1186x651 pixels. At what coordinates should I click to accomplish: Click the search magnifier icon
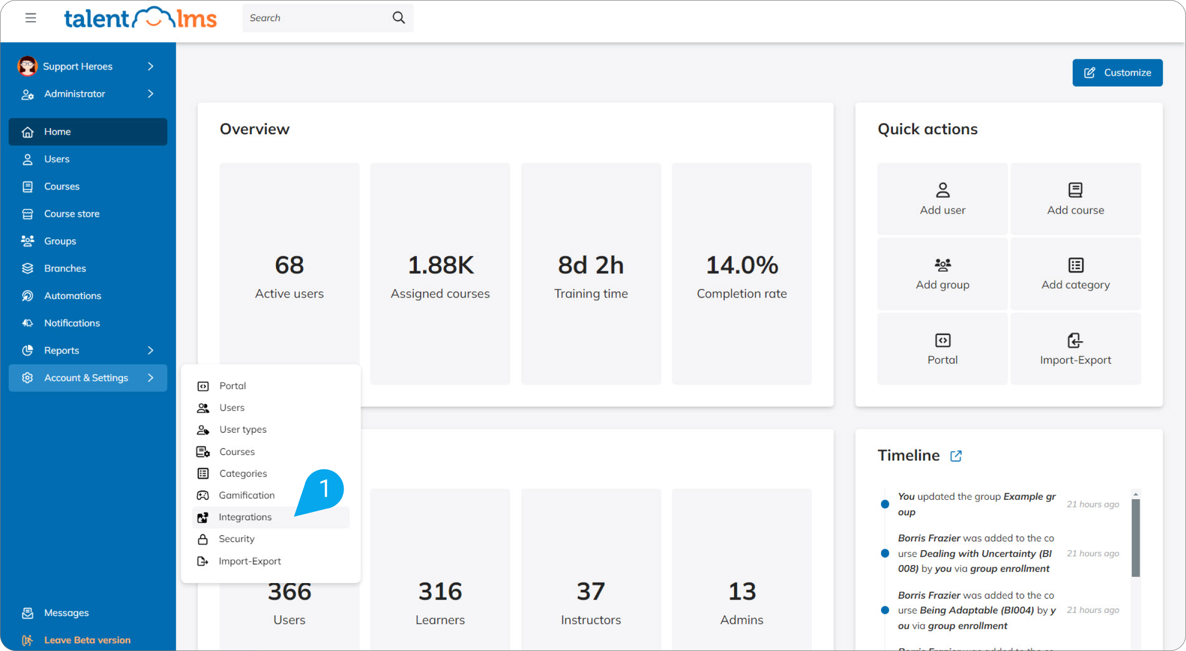(x=398, y=18)
